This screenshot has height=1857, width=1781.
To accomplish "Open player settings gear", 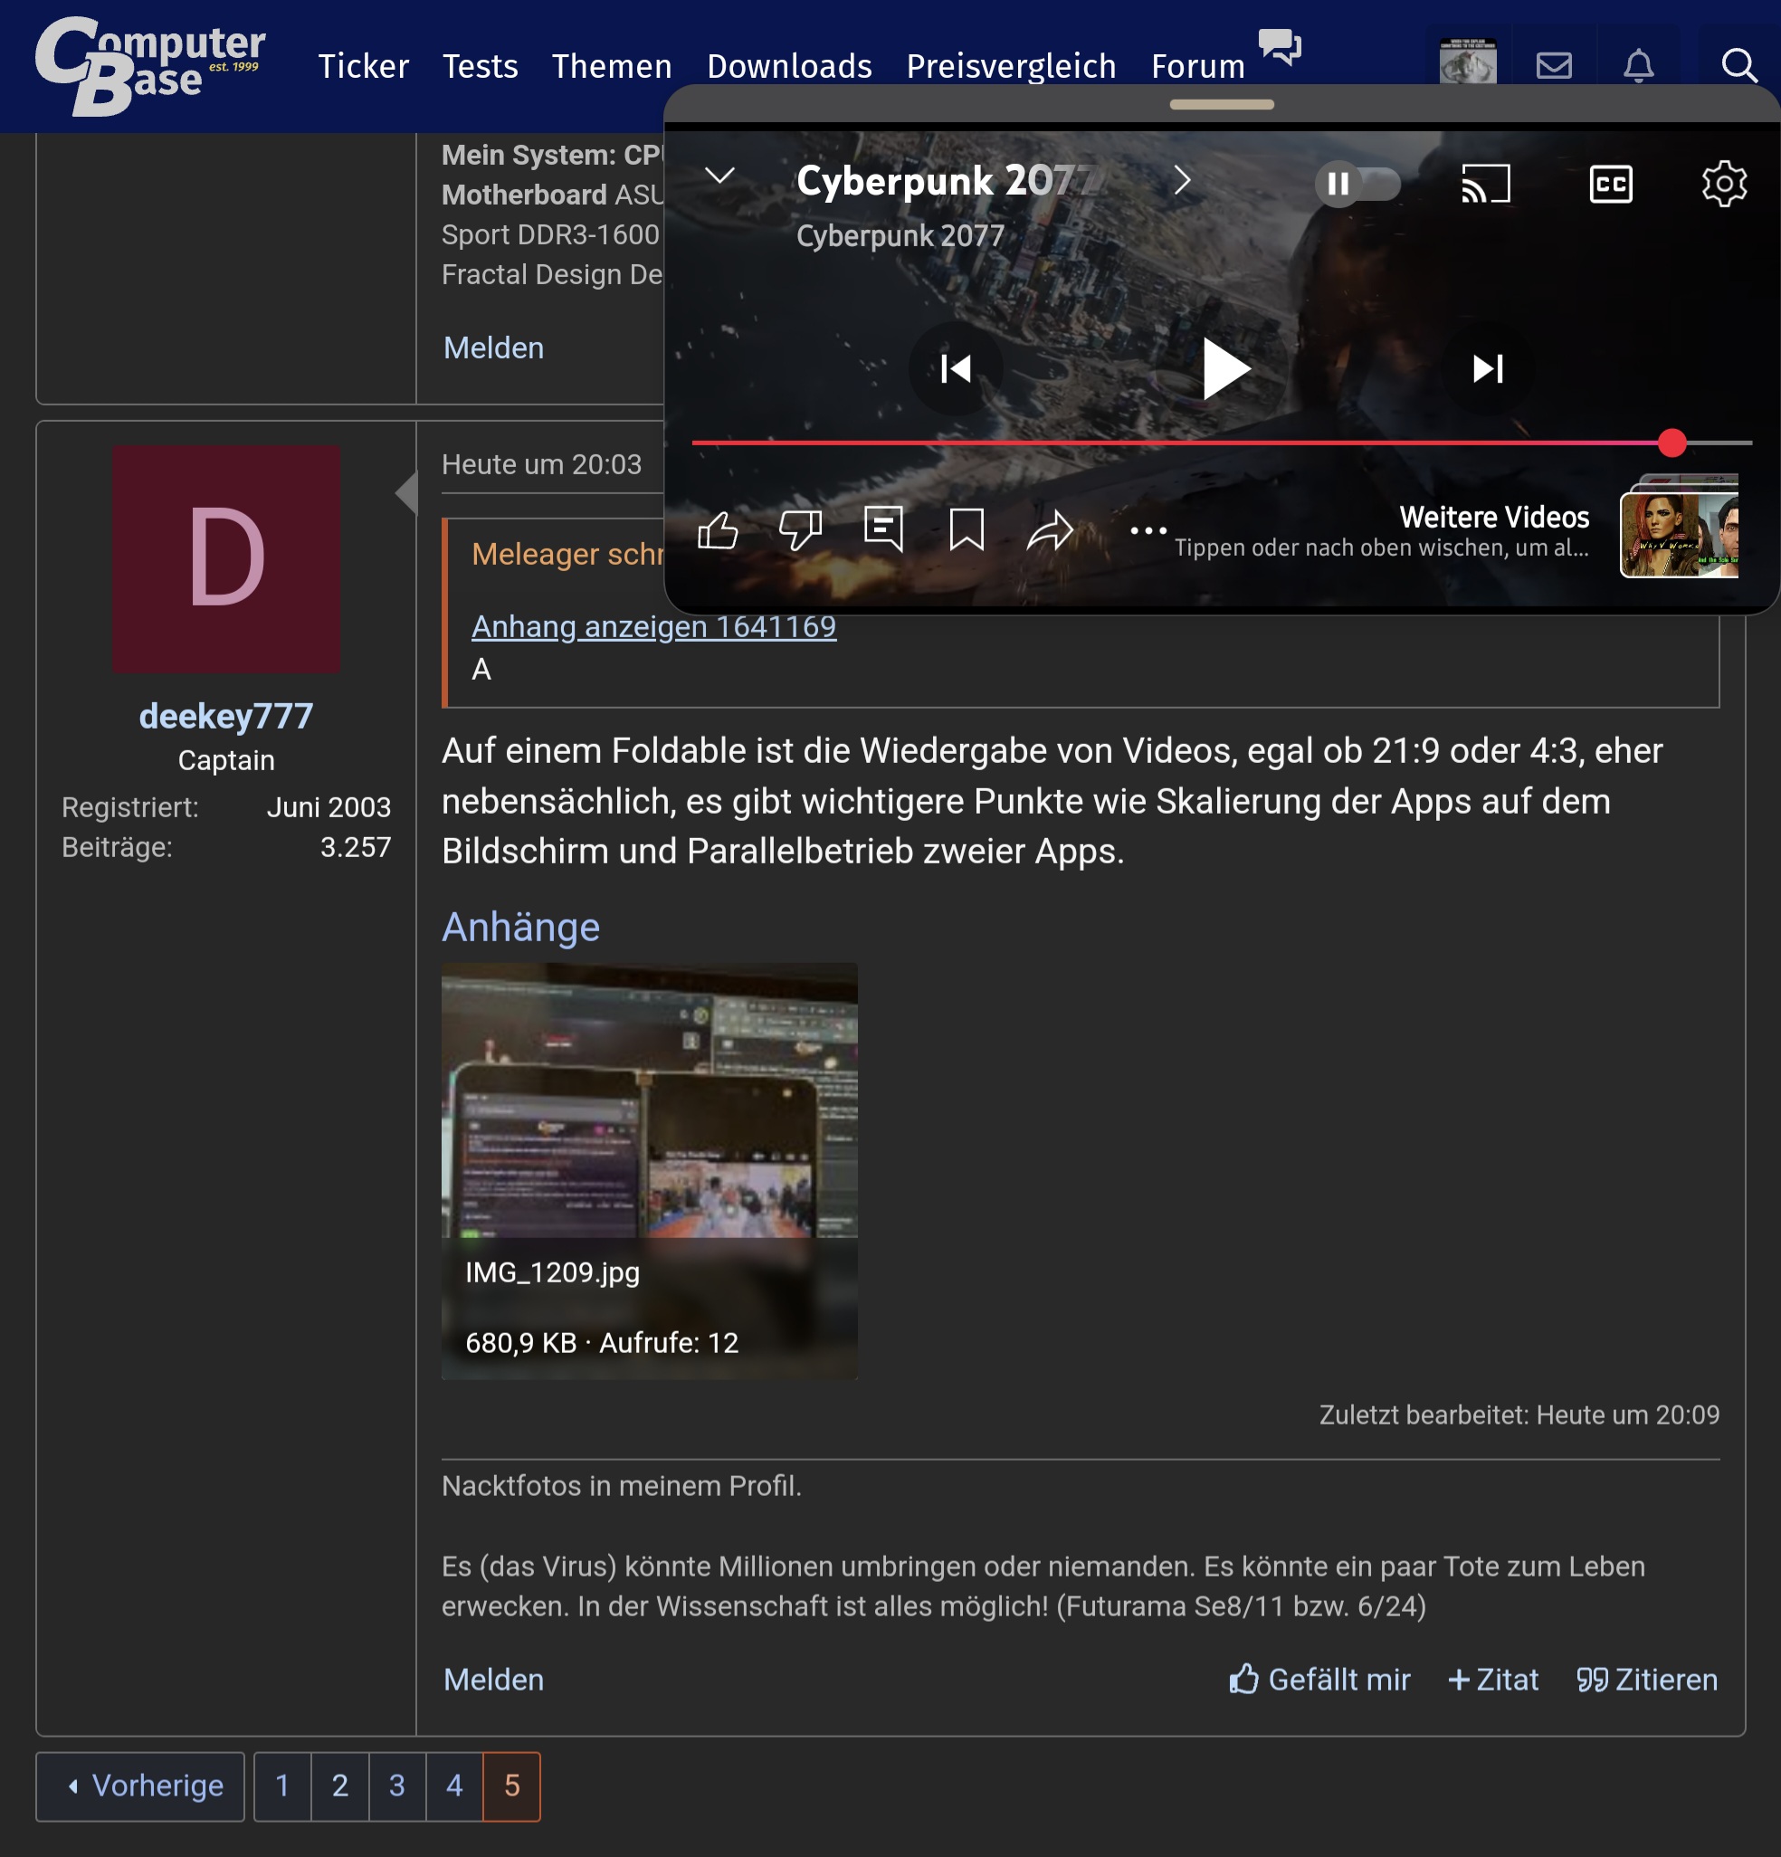I will point(1723,184).
